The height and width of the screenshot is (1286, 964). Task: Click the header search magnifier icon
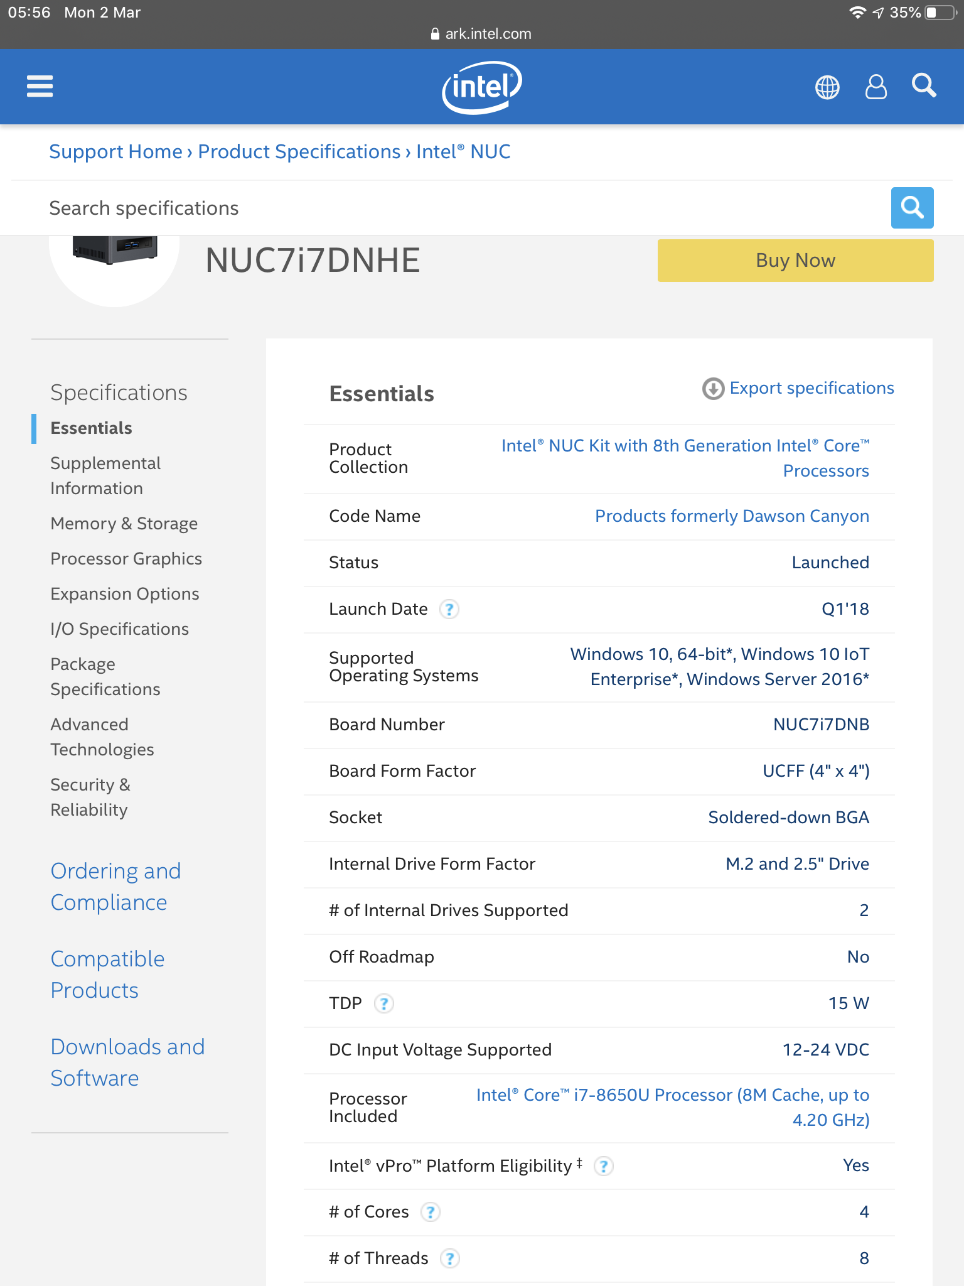coord(924,85)
